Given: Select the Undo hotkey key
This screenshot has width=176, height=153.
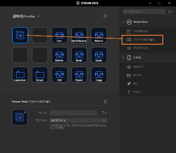Looking at the screenshot, I should click(x=99, y=55).
